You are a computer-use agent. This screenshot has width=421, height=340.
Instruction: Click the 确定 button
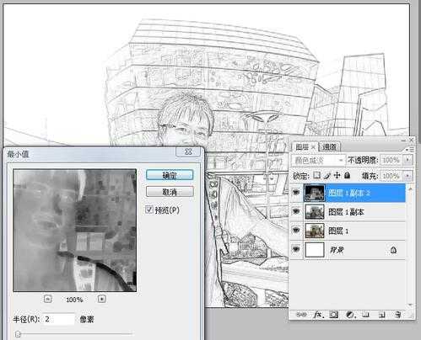(x=170, y=175)
